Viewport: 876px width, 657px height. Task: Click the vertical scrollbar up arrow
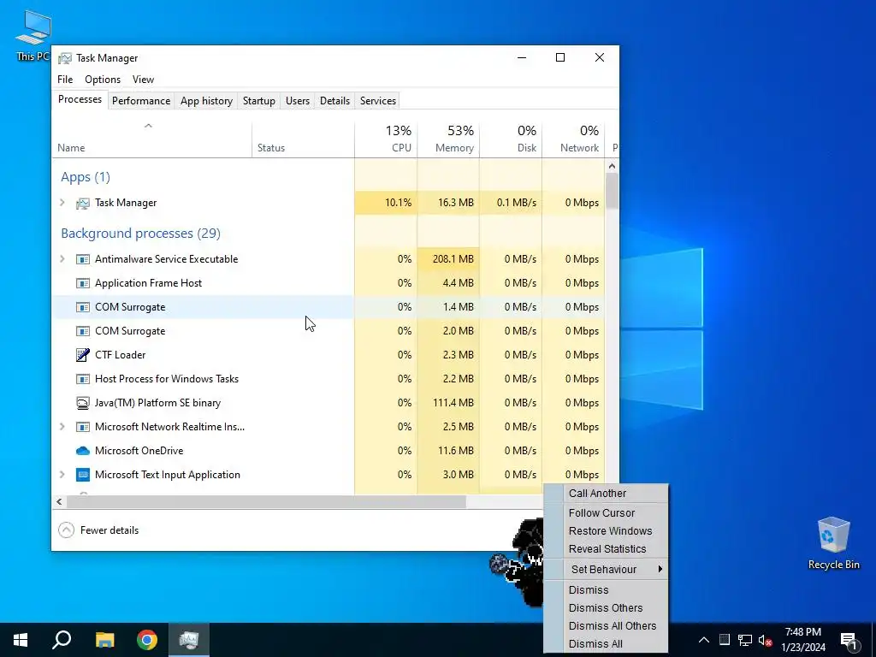tap(612, 166)
